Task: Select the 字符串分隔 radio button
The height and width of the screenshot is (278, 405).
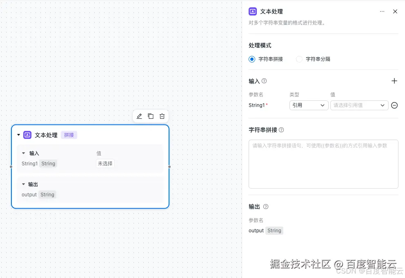Action: pyautogui.click(x=299, y=59)
